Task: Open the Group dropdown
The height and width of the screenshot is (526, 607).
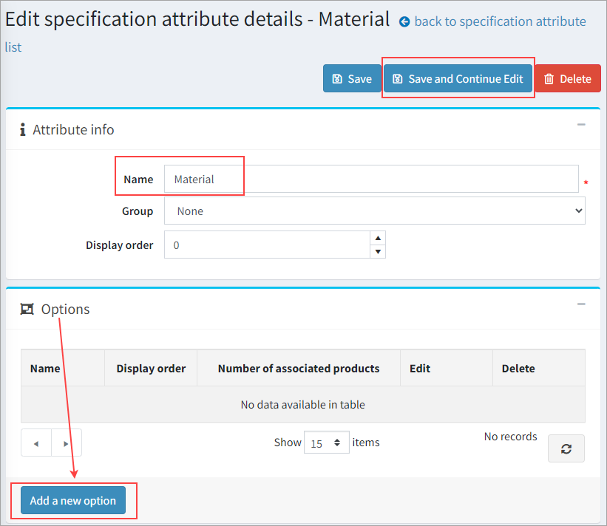Action: click(374, 211)
